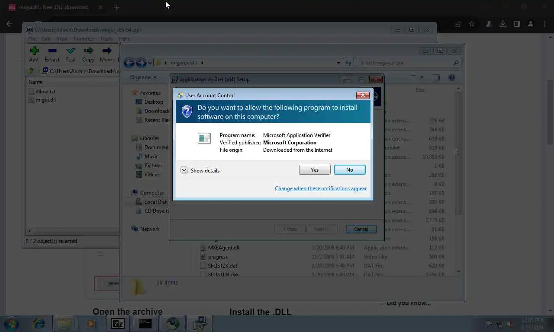Click Explorer Forward arrow button

coord(141,63)
